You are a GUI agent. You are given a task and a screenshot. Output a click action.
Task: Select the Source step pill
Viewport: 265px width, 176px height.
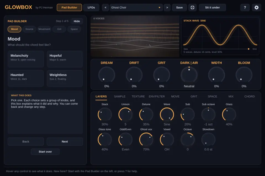tap(30, 29)
